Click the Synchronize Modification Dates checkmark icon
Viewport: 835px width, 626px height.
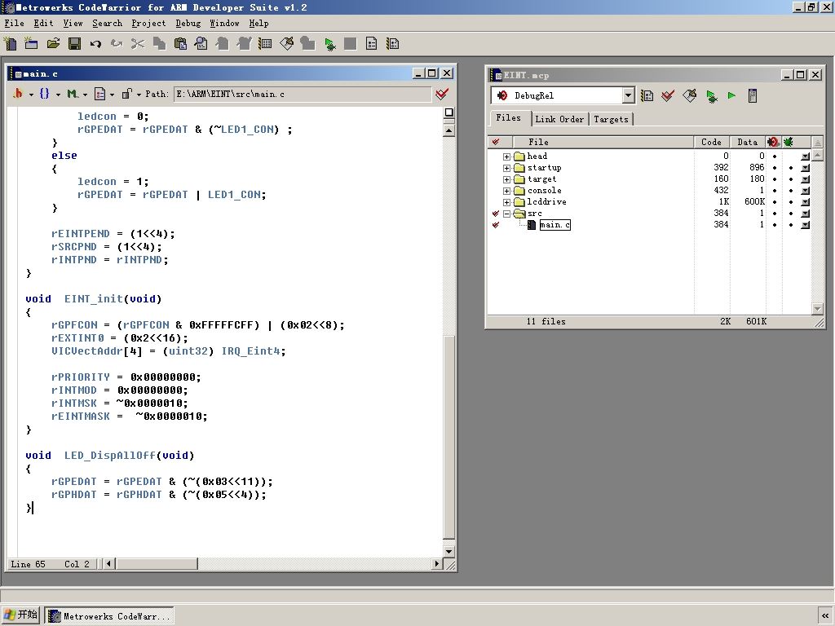pyautogui.click(x=668, y=96)
